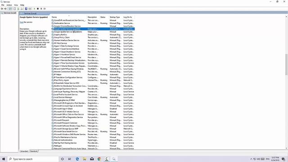Image resolution: width=288 pixels, height=162 pixels.
Task: Select the Netlogon service row
Action: pos(93,146)
